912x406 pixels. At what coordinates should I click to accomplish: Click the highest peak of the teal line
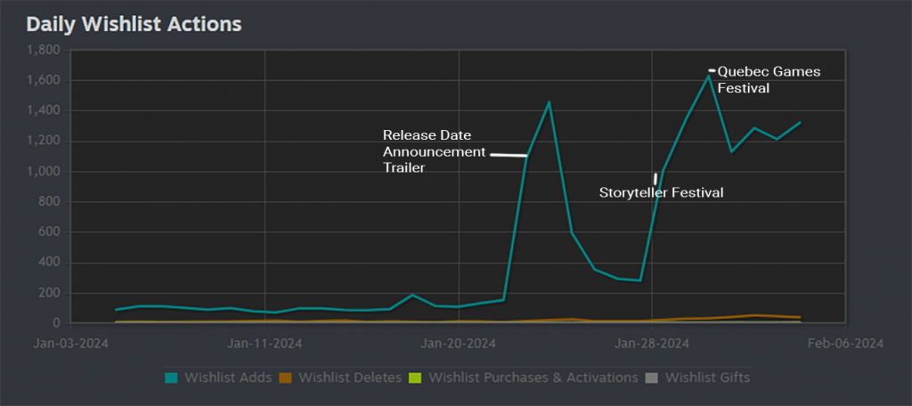709,75
